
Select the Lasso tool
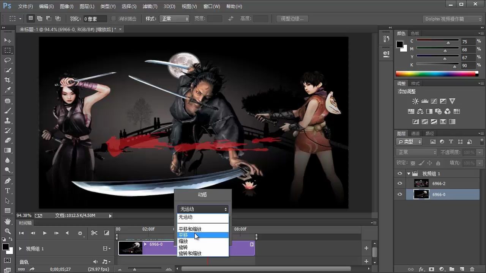8,60
